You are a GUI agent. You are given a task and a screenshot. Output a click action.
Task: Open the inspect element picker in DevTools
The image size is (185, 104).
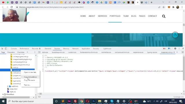(x=2, y=49)
